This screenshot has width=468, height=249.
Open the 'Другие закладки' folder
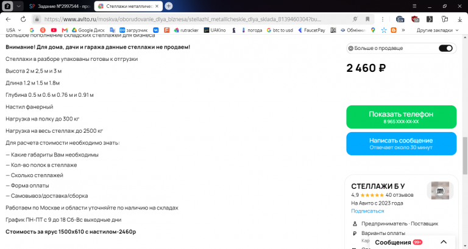(438, 30)
